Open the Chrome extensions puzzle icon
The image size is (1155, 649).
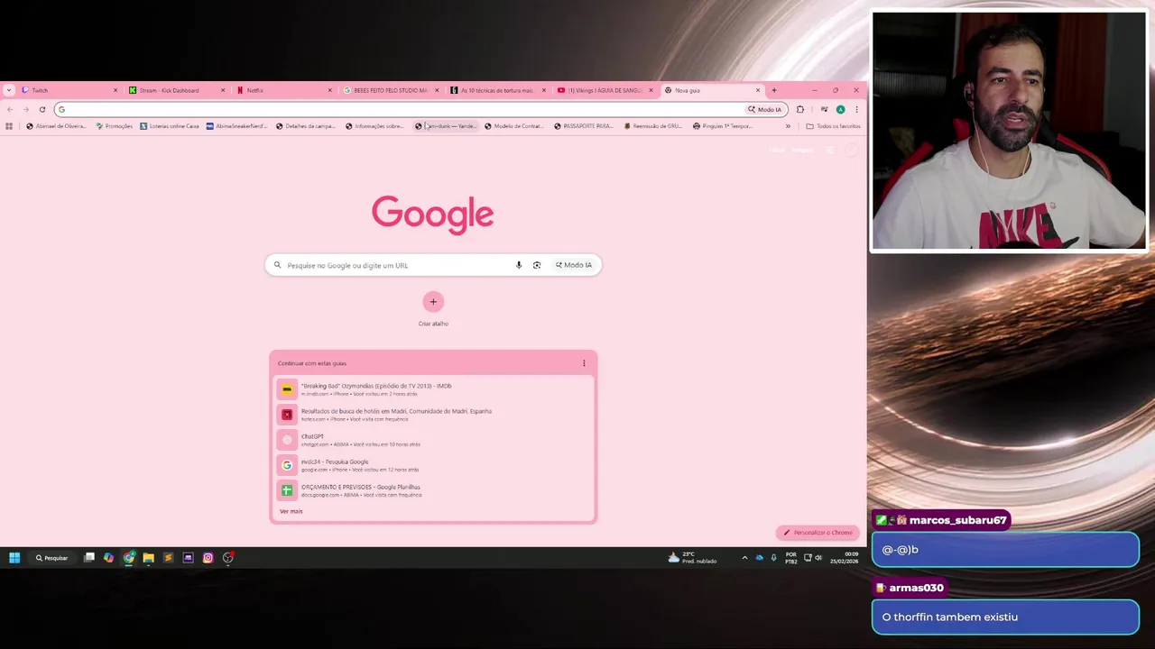click(800, 109)
